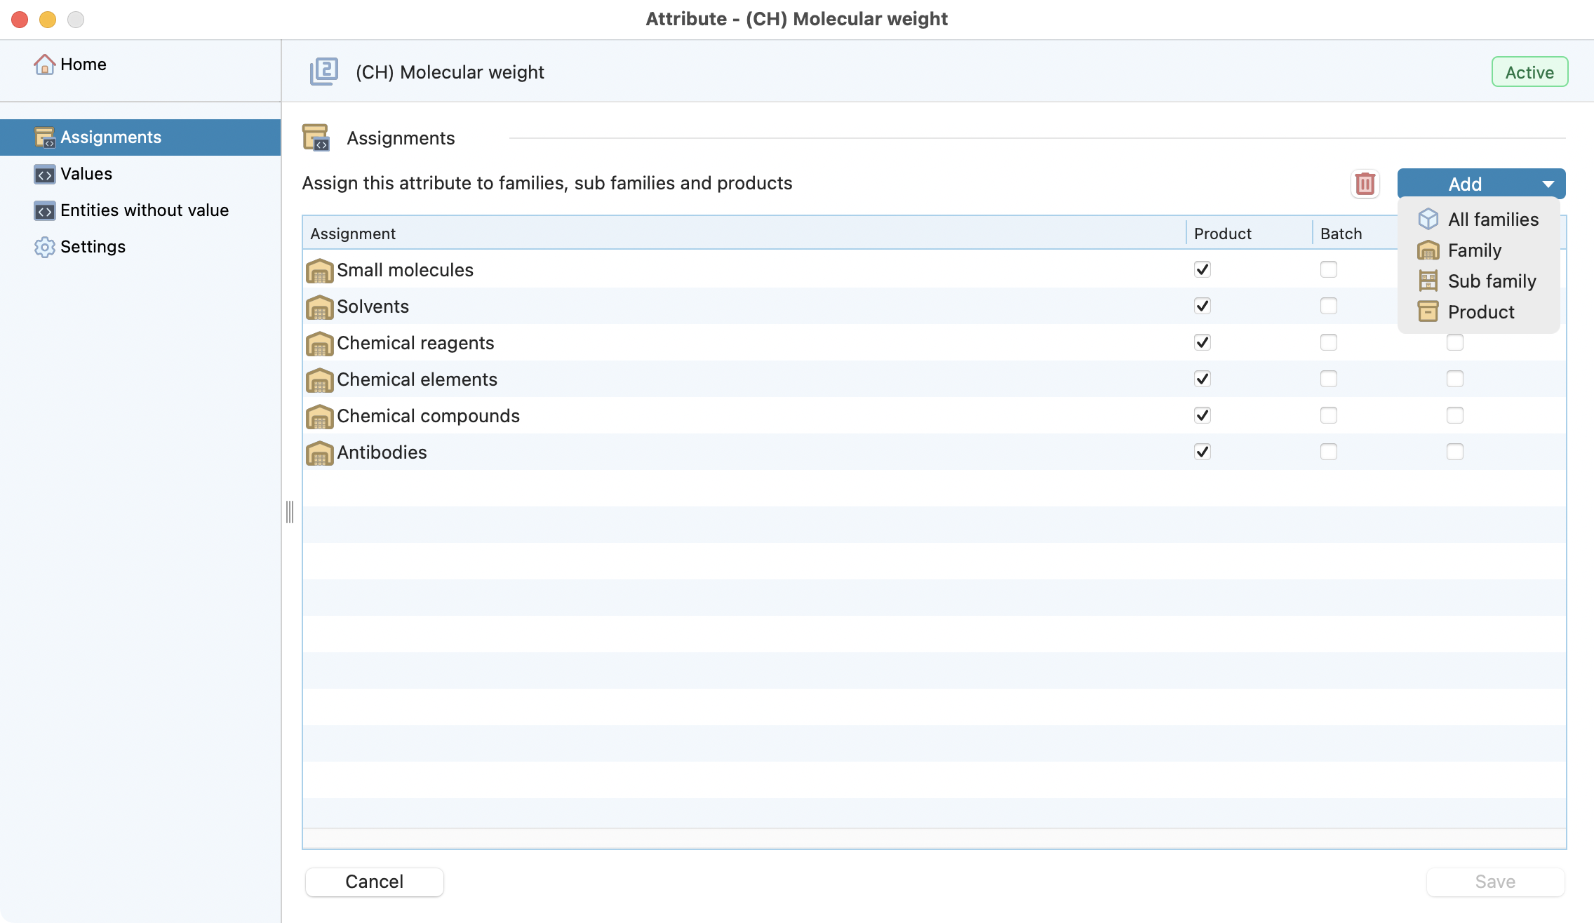Viewport: 1594px width, 923px height.
Task: Enable Batch checkbox for Chemical reagents
Action: coord(1328,342)
